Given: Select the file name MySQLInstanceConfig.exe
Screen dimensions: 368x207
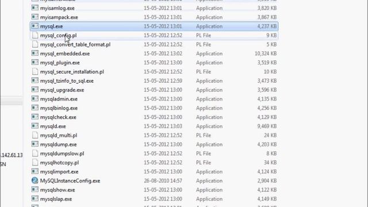Looking at the screenshot, I should pos(70,181).
